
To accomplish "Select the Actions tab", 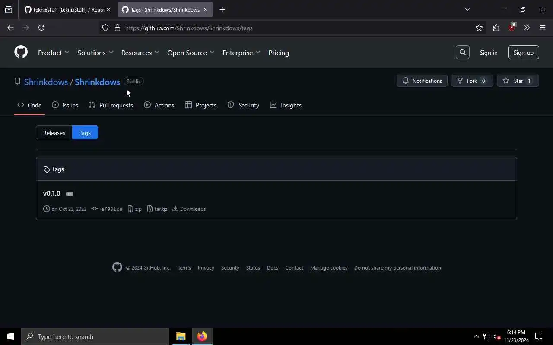I will click(159, 105).
